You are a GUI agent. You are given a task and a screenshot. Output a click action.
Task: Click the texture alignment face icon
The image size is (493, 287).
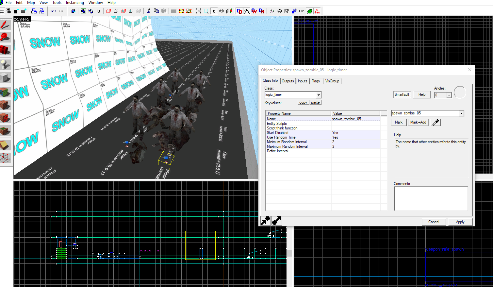[x=229, y=11]
